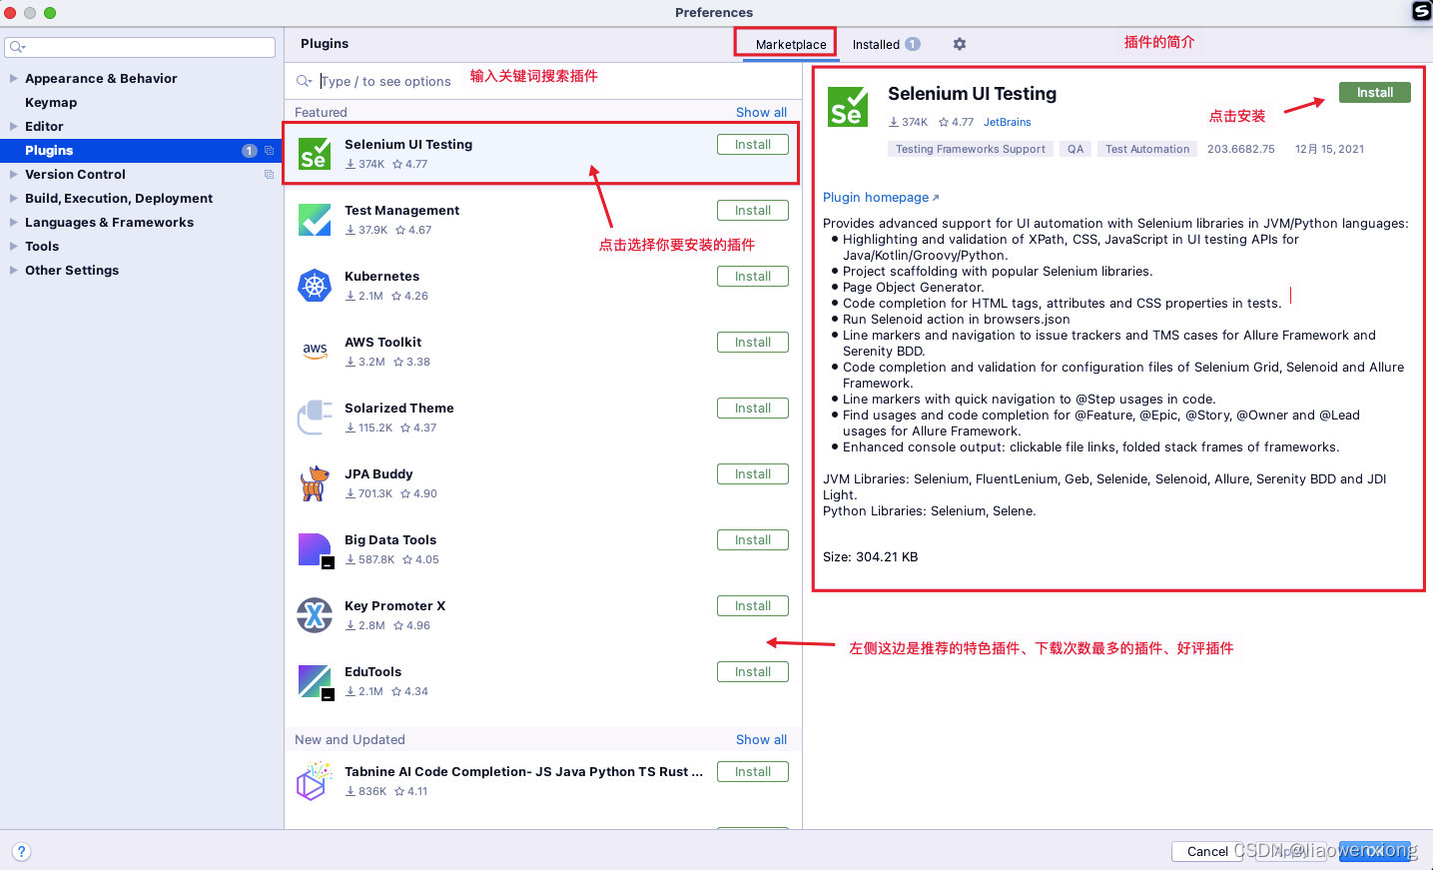Install the Key Promoter X plugin
Image resolution: width=1433 pixels, height=870 pixels.
[x=753, y=606]
